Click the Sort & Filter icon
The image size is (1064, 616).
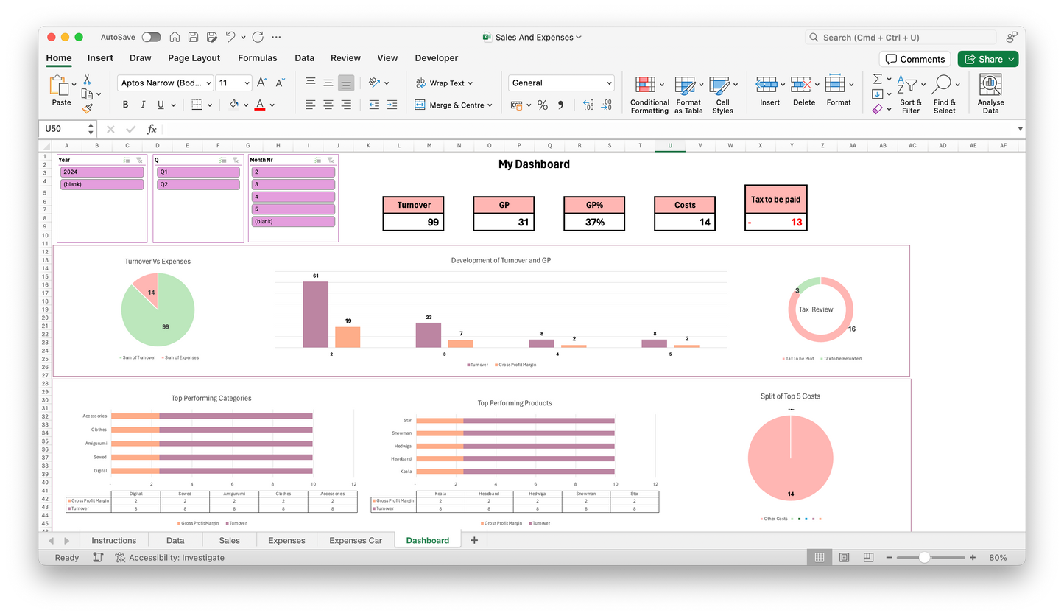point(911,95)
